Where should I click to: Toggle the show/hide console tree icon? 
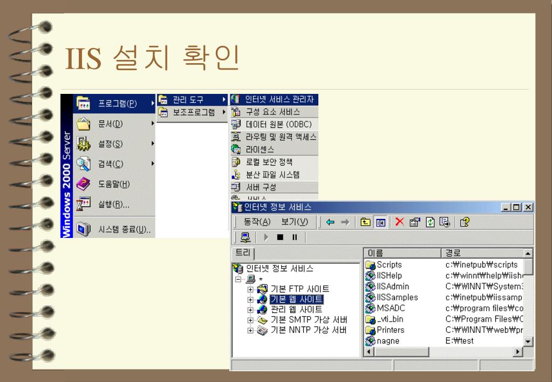pyautogui.click(x=380, y=222)
